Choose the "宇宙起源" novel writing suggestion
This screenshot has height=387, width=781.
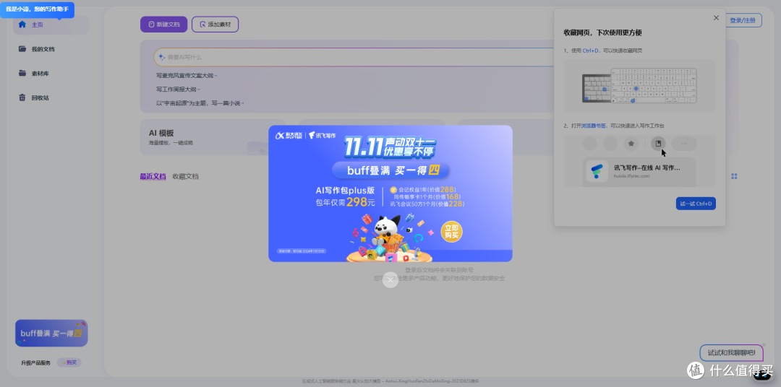[200, 103]
